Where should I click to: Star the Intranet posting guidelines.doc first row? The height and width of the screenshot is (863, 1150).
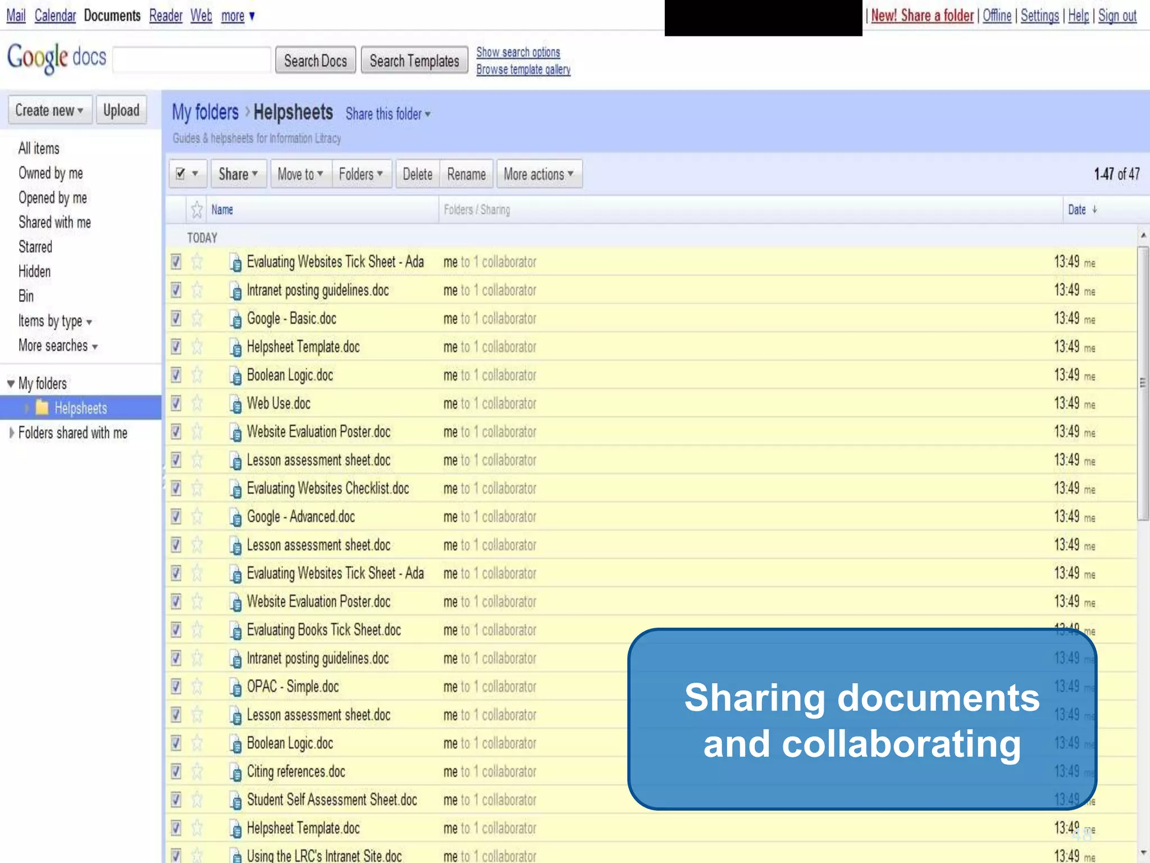[x=197, y=290]
